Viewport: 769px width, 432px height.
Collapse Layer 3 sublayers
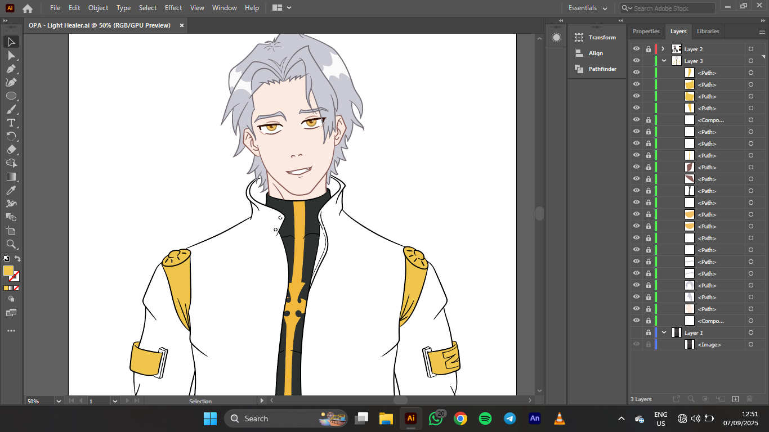[664, 61]
